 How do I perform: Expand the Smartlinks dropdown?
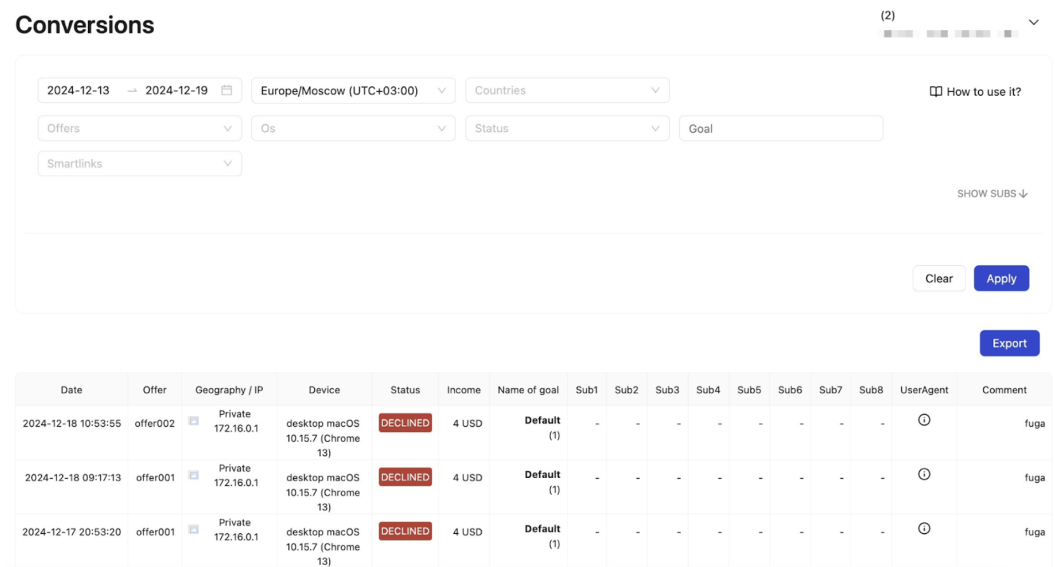[x=139, y=164]
